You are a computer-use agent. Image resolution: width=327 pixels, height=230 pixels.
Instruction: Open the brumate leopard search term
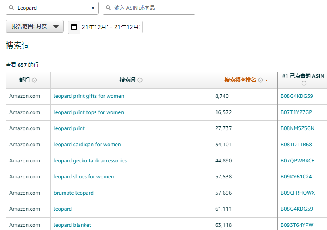click(73, 193)
